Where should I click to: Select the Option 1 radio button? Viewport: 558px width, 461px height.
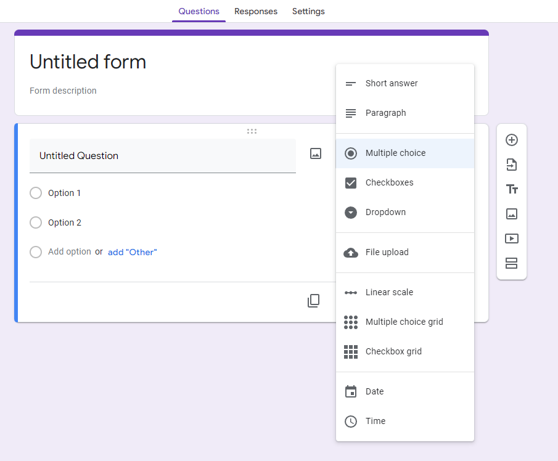pyautogui.click(x=36, y=193)
